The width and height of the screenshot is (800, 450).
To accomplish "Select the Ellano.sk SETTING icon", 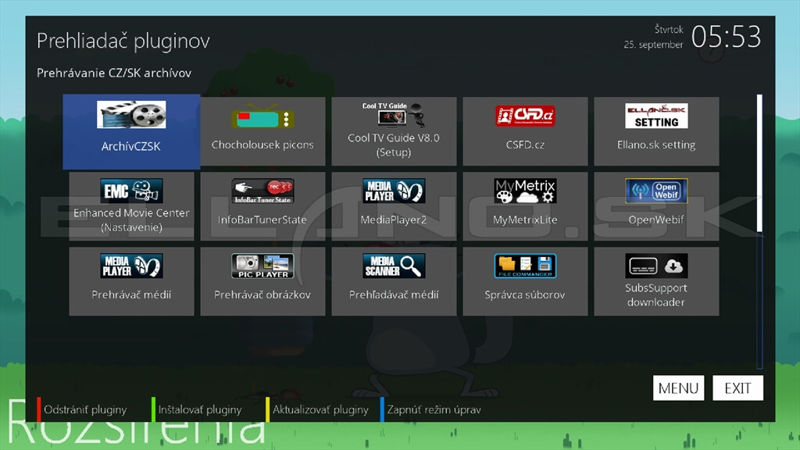I will click(x=656, y=116).
